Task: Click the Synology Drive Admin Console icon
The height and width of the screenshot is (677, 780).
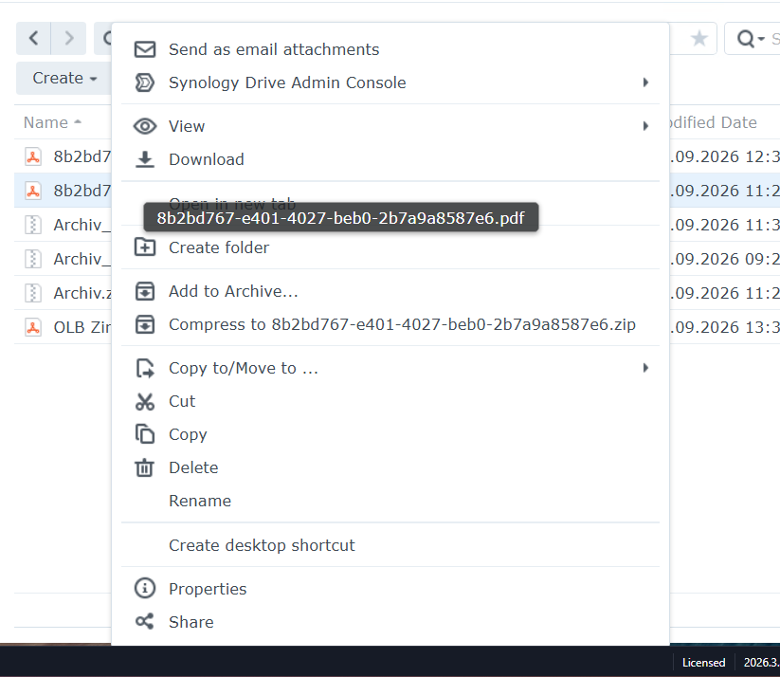Action: point(145,82)
